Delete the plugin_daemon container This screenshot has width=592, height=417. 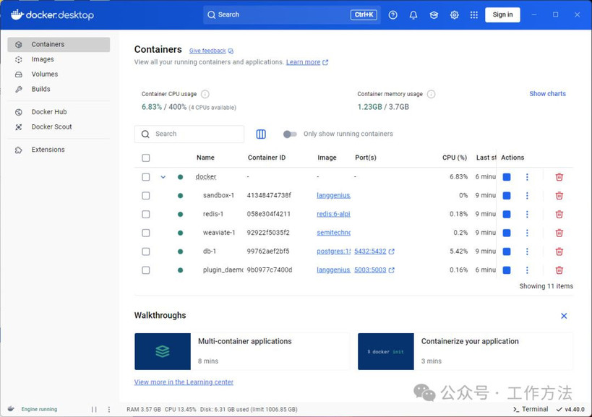coord(559,270)
